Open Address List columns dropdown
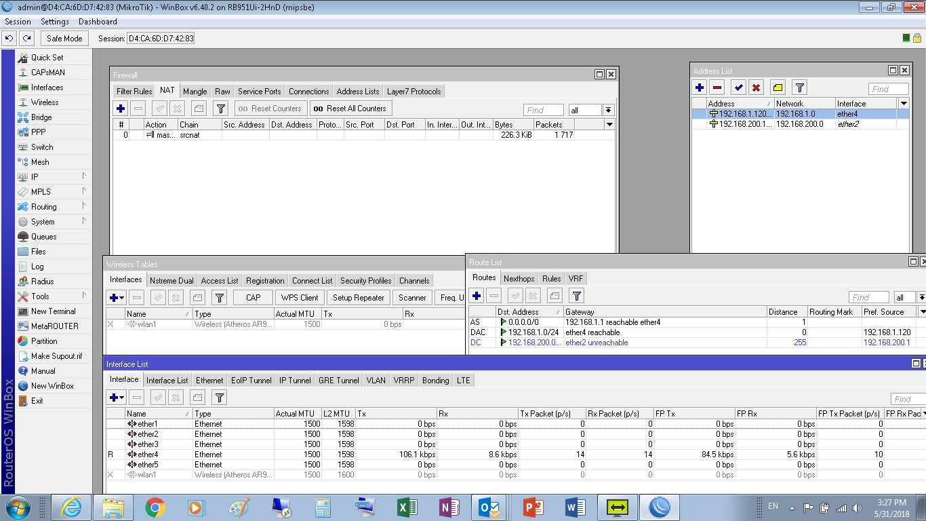Image resolution: width=926 pixels, height=521 pixels. 903,104
